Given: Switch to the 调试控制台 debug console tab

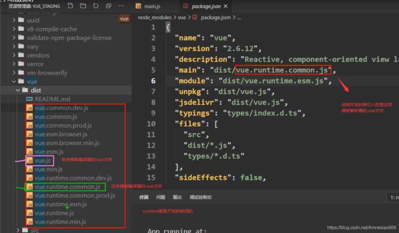Looking at the screenshot, I should tap(200, 198).
